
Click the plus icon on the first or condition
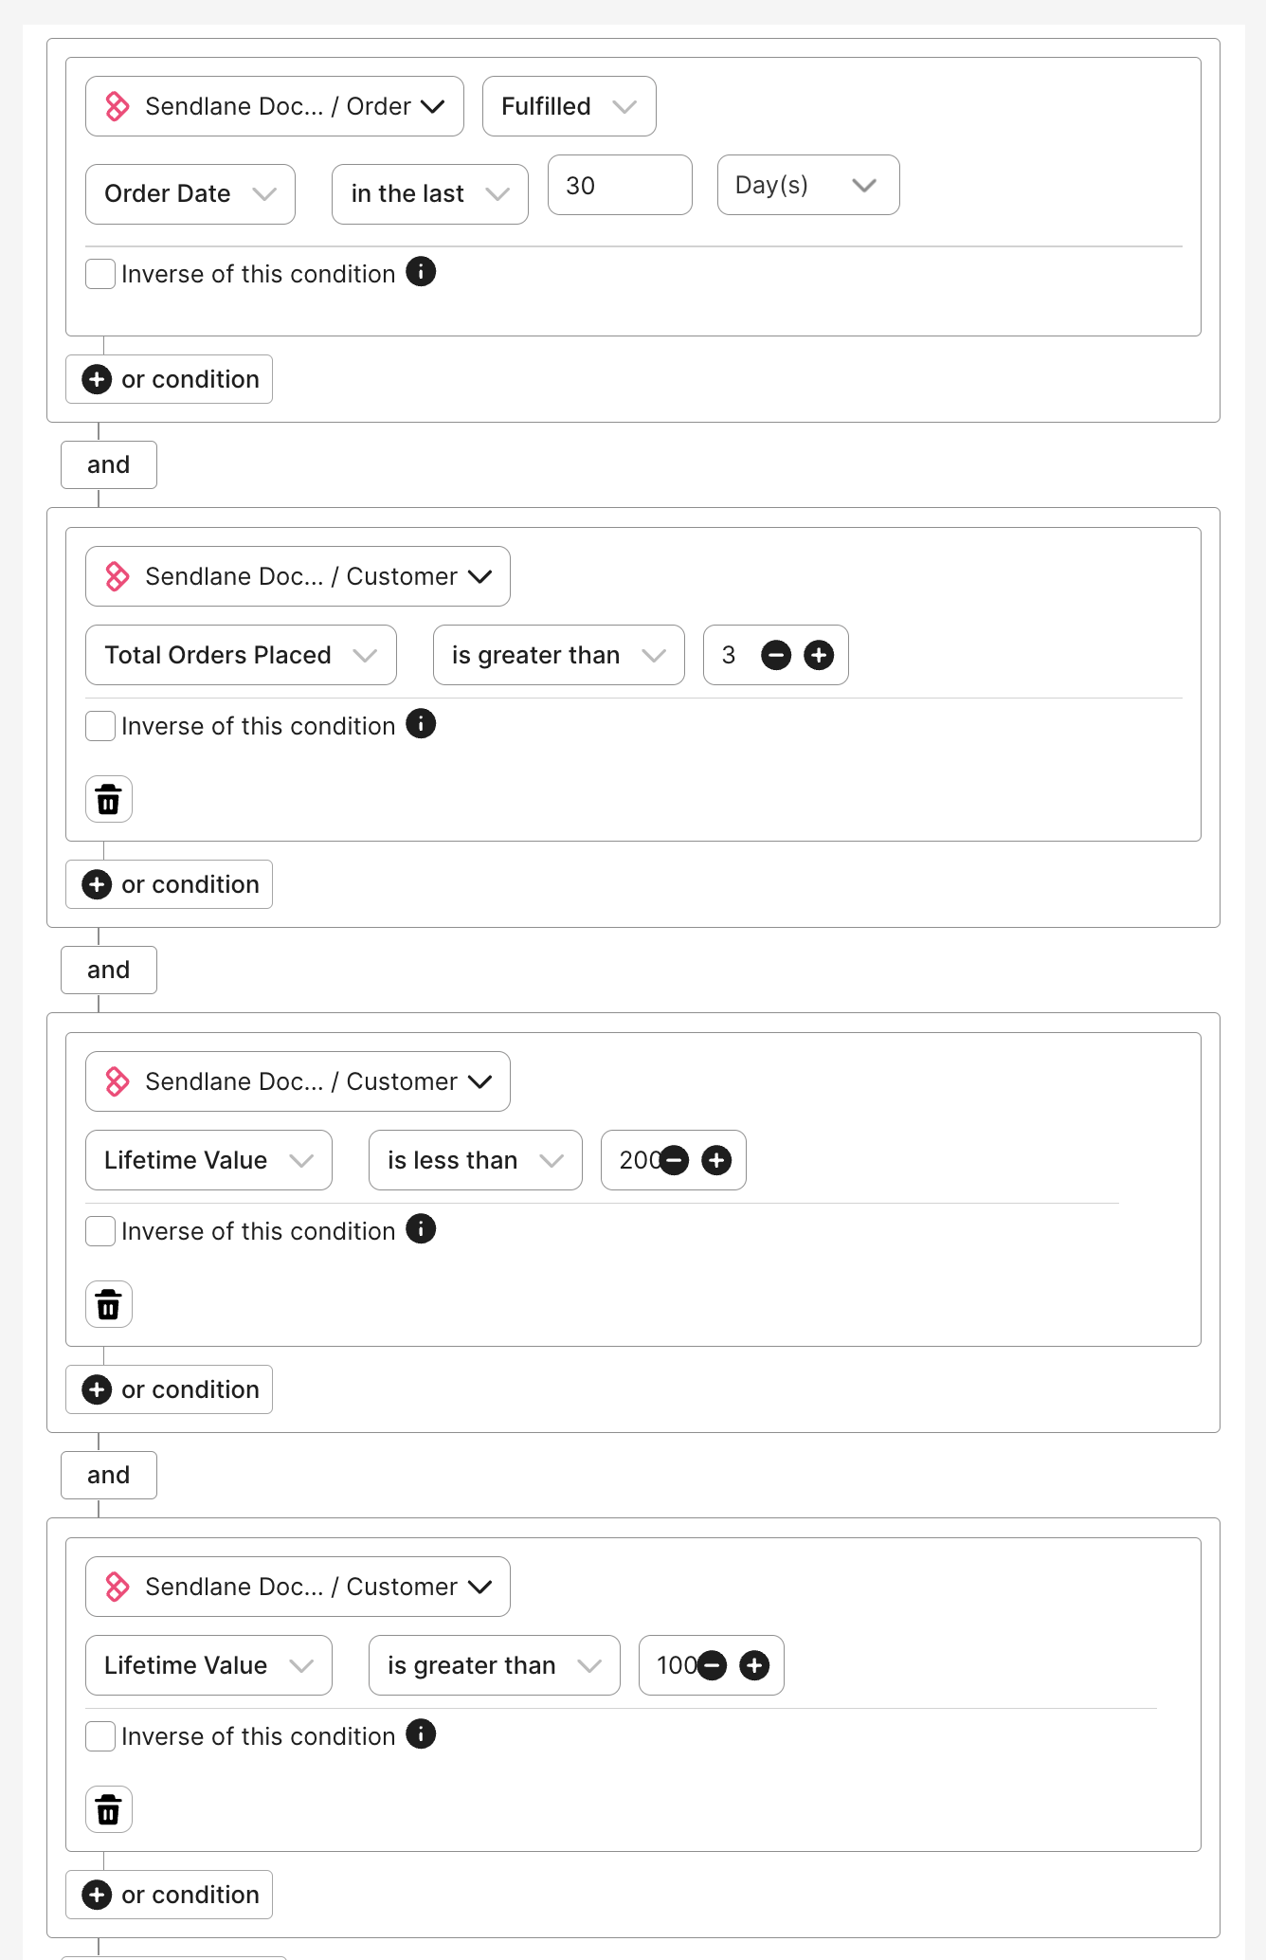97,378
